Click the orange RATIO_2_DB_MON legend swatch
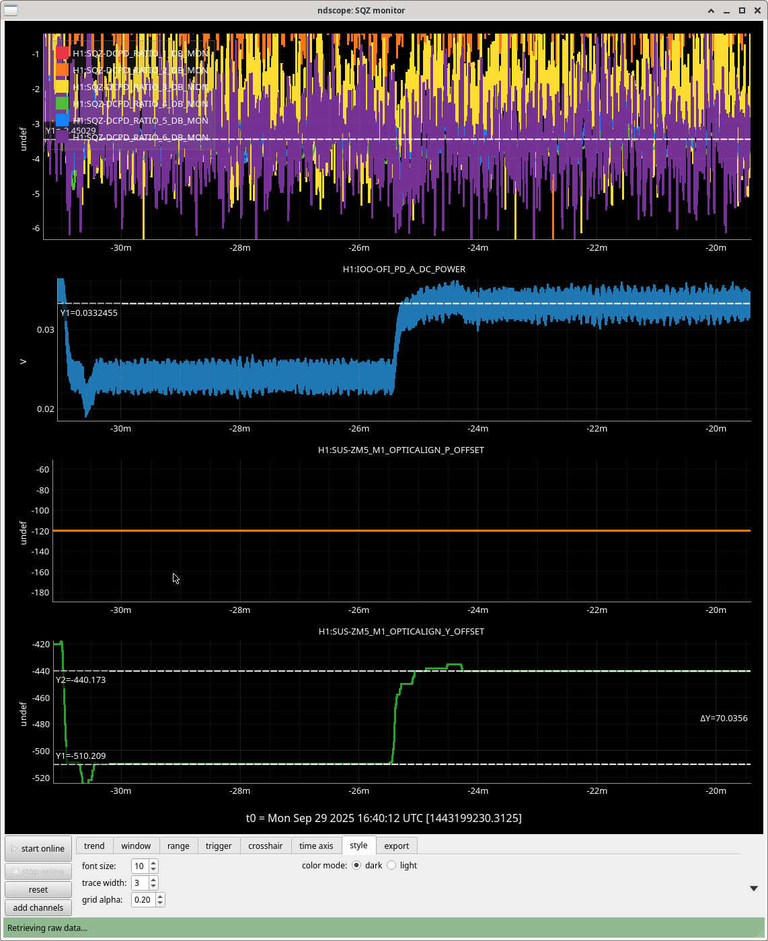 click(x=63, y=70)
